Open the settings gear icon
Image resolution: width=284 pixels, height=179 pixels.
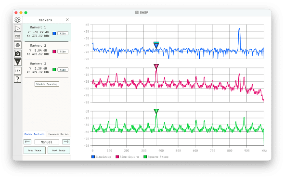pos(17,20)
